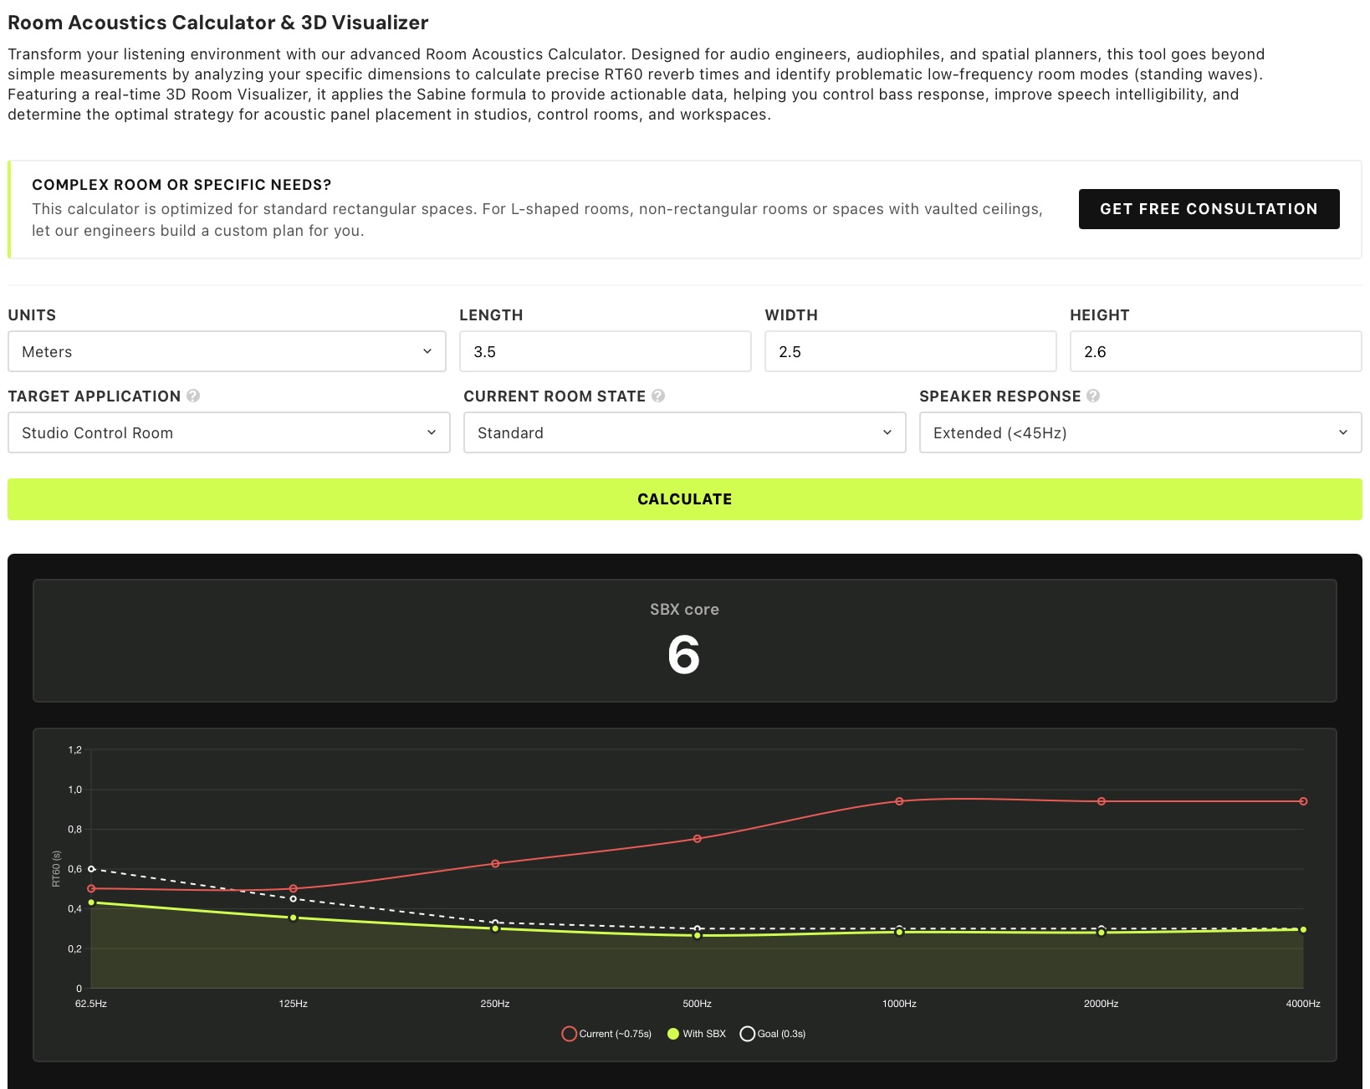Toggle the Current (~0.75s) legend series
Image resolution: width=1370 pixels, height=1089 pixels.
(606, 1034)
